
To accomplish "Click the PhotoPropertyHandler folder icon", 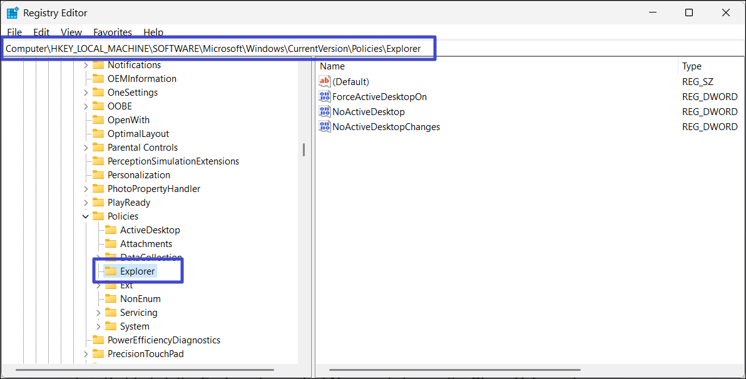I will click(x=98, y=189).
